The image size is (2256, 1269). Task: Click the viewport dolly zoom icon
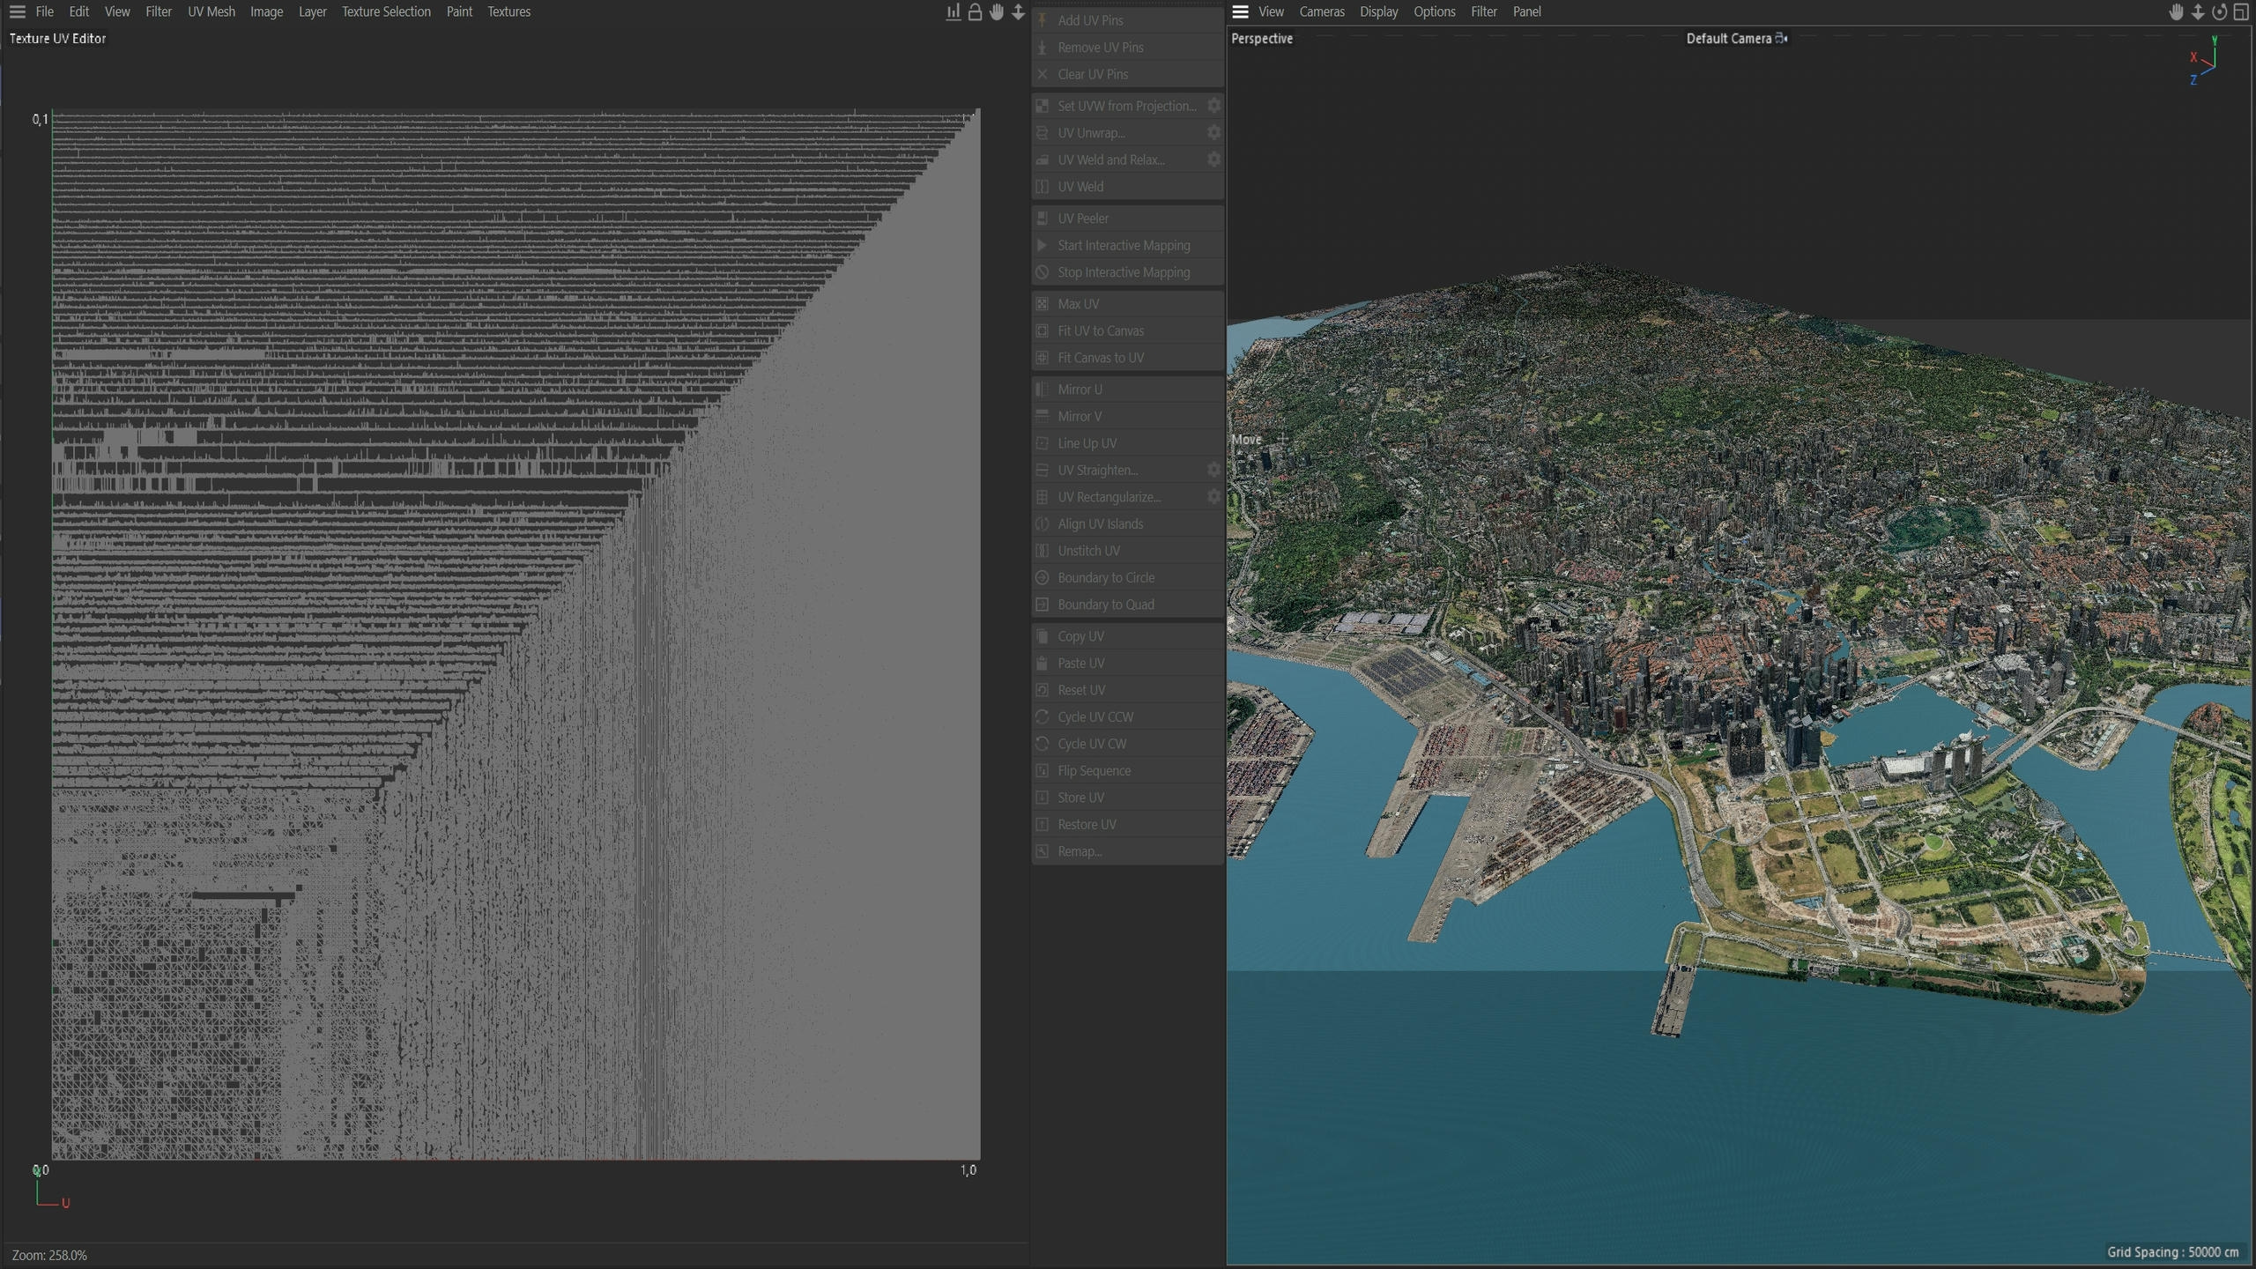click(x=2198, y=11)
